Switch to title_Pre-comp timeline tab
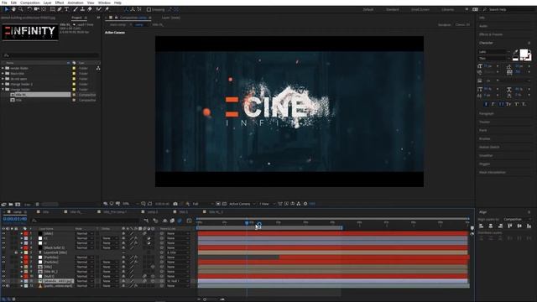 point(115,212)
